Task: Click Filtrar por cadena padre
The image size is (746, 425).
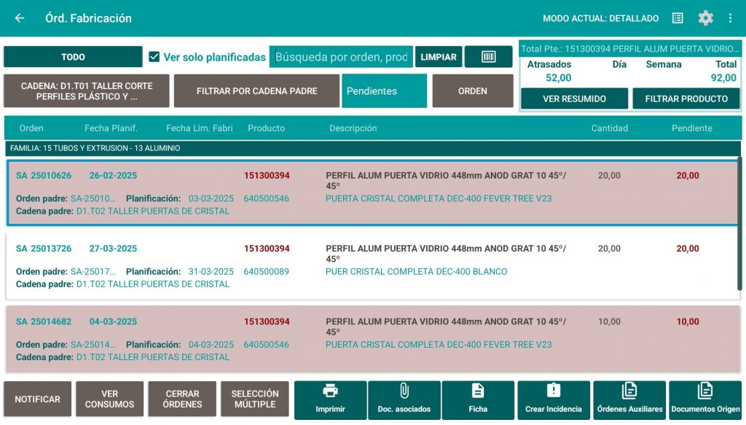Action: (x=256, y=91)
